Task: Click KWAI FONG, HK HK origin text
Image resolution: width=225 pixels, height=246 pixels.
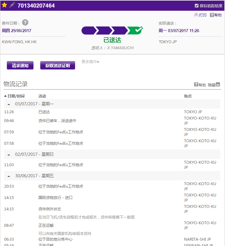Action: coord(19,42)
